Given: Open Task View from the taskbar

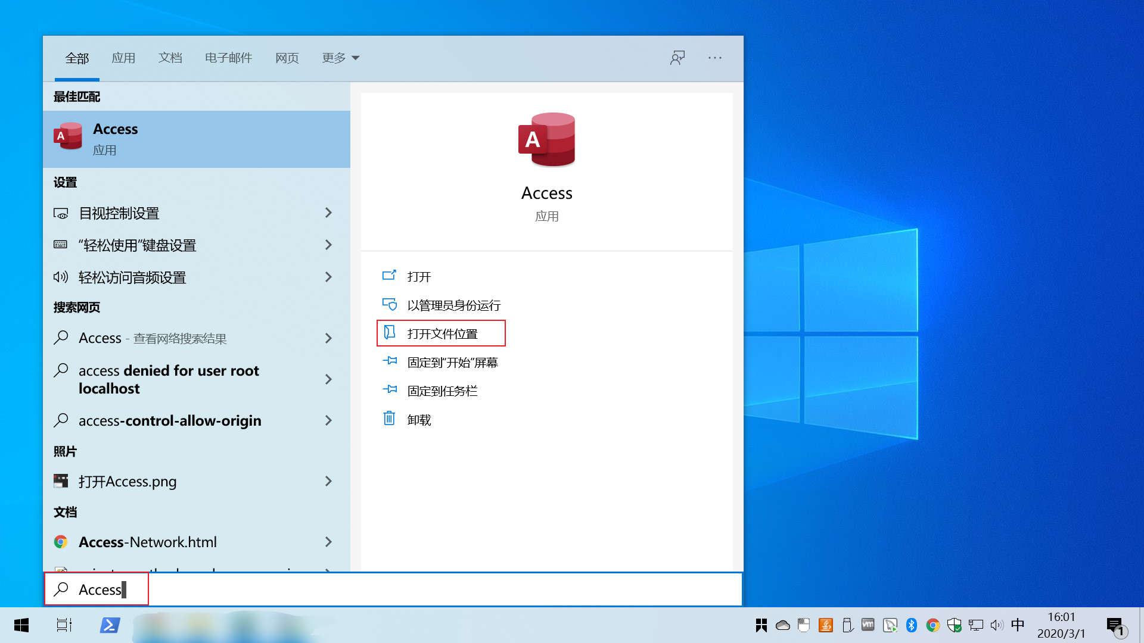Looking at the screenshot, I should click(x=64, y=625).
